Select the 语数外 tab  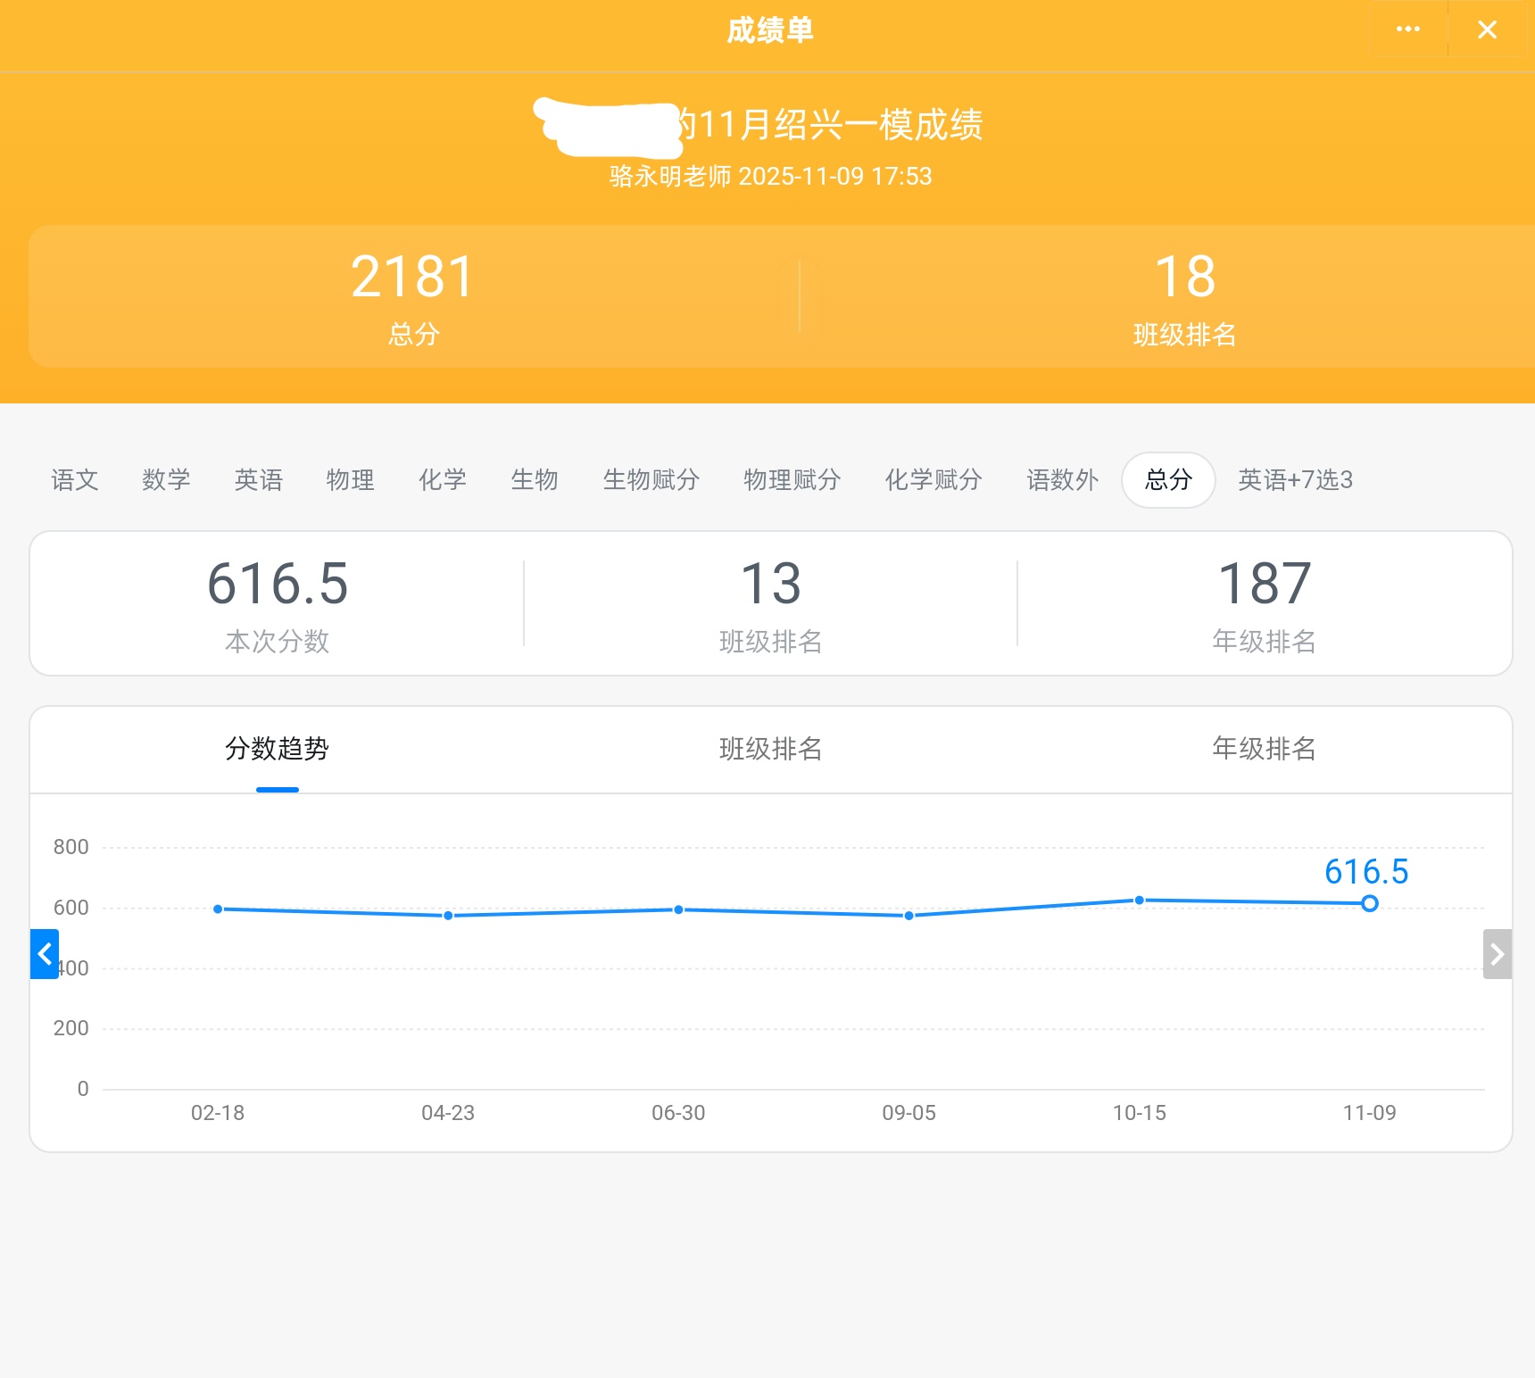(x=1062, y=480)
